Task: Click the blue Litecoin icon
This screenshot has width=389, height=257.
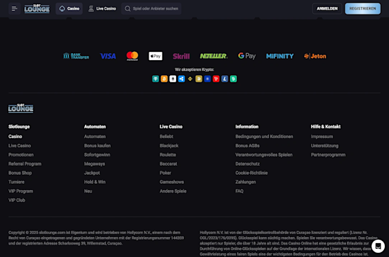Action: [225, 79]
